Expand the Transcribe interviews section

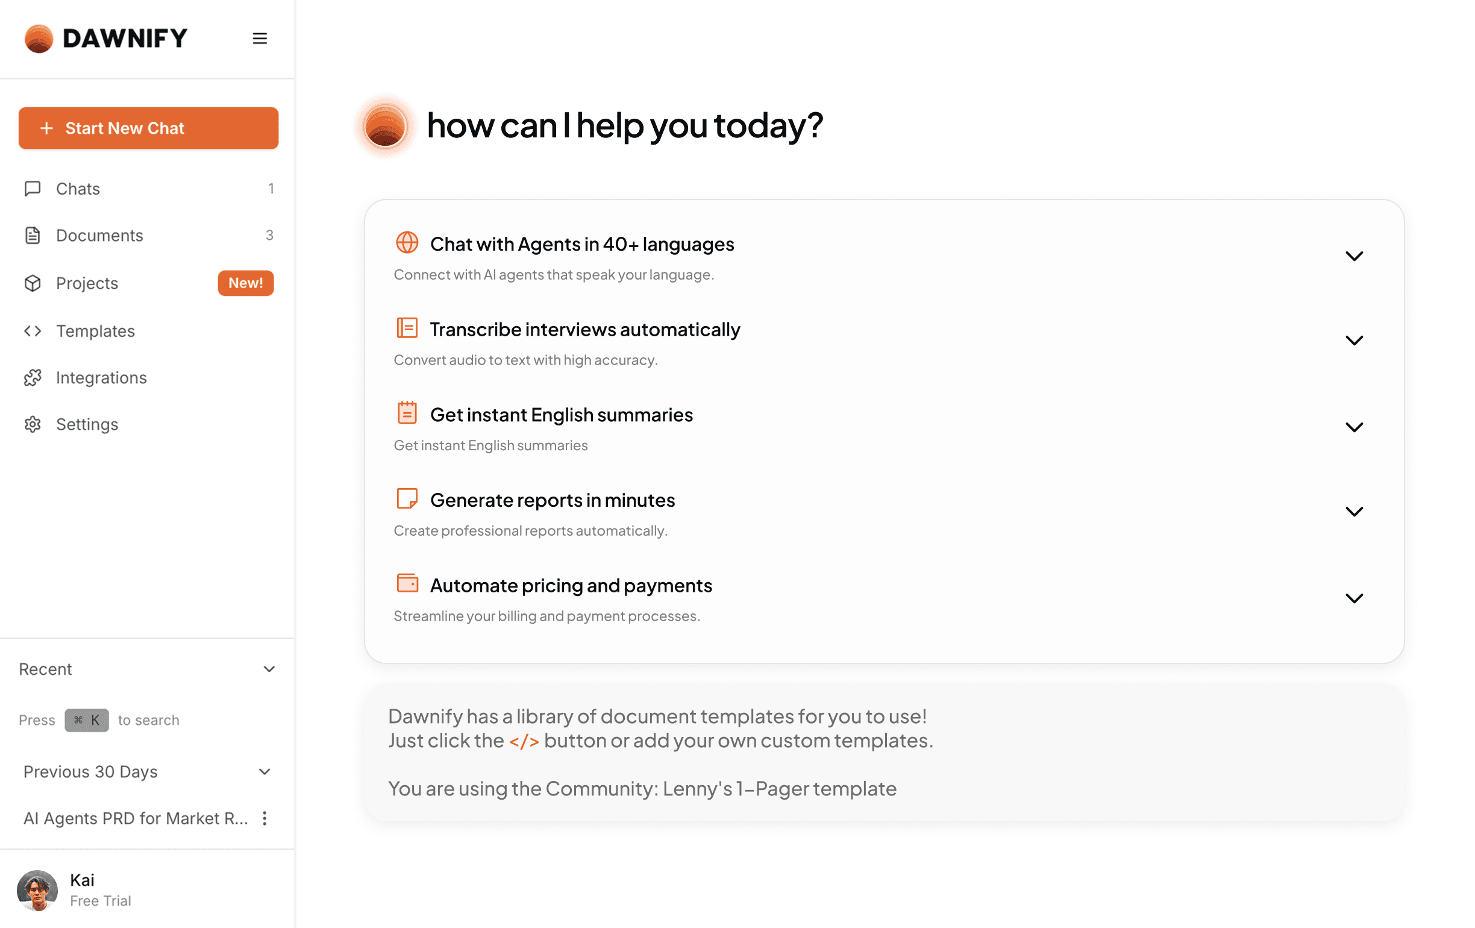click(x=1354, y=340)
